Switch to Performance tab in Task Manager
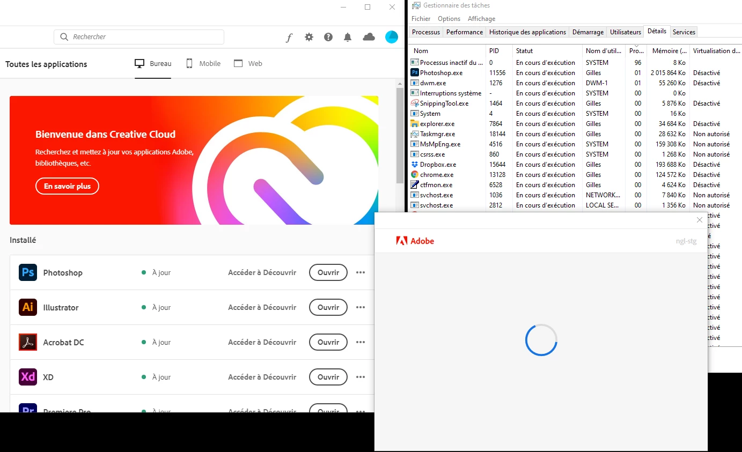Viewport: 742px width, 452px height. coord(465,32)
